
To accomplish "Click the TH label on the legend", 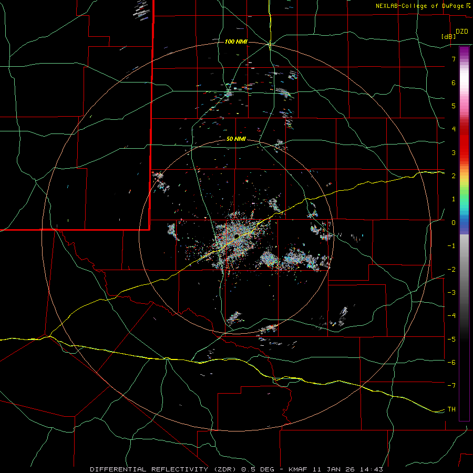I will tap(451, 409).
